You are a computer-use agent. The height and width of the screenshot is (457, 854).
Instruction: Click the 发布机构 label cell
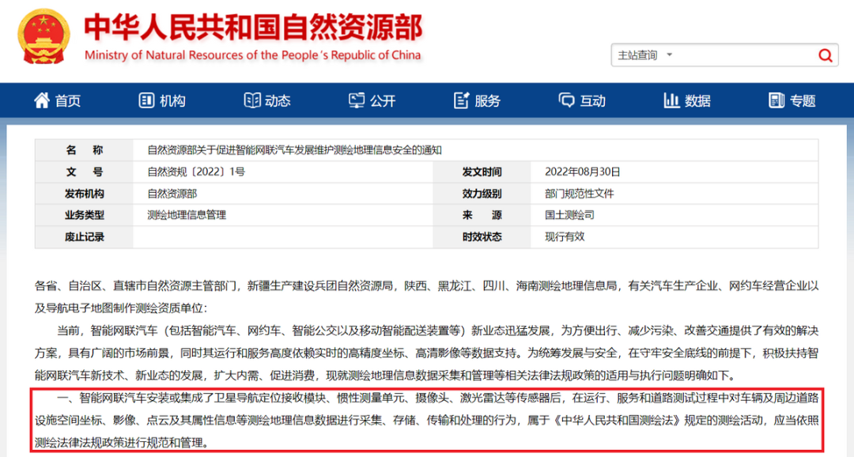click(85, 194)
